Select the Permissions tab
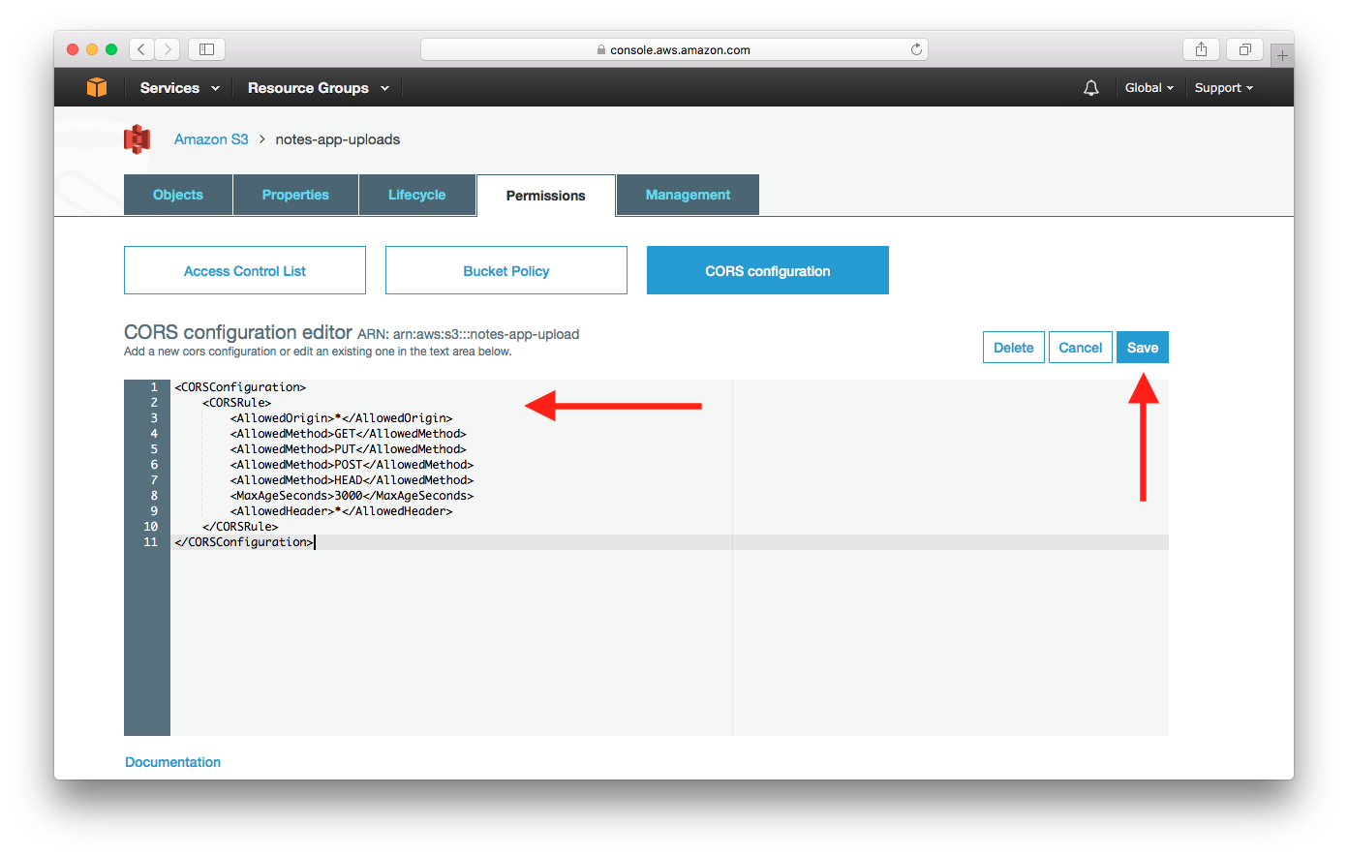This screenshot has width=1348, height=857. pos(546,196)
